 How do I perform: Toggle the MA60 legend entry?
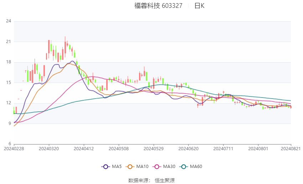tap(191, 167)
